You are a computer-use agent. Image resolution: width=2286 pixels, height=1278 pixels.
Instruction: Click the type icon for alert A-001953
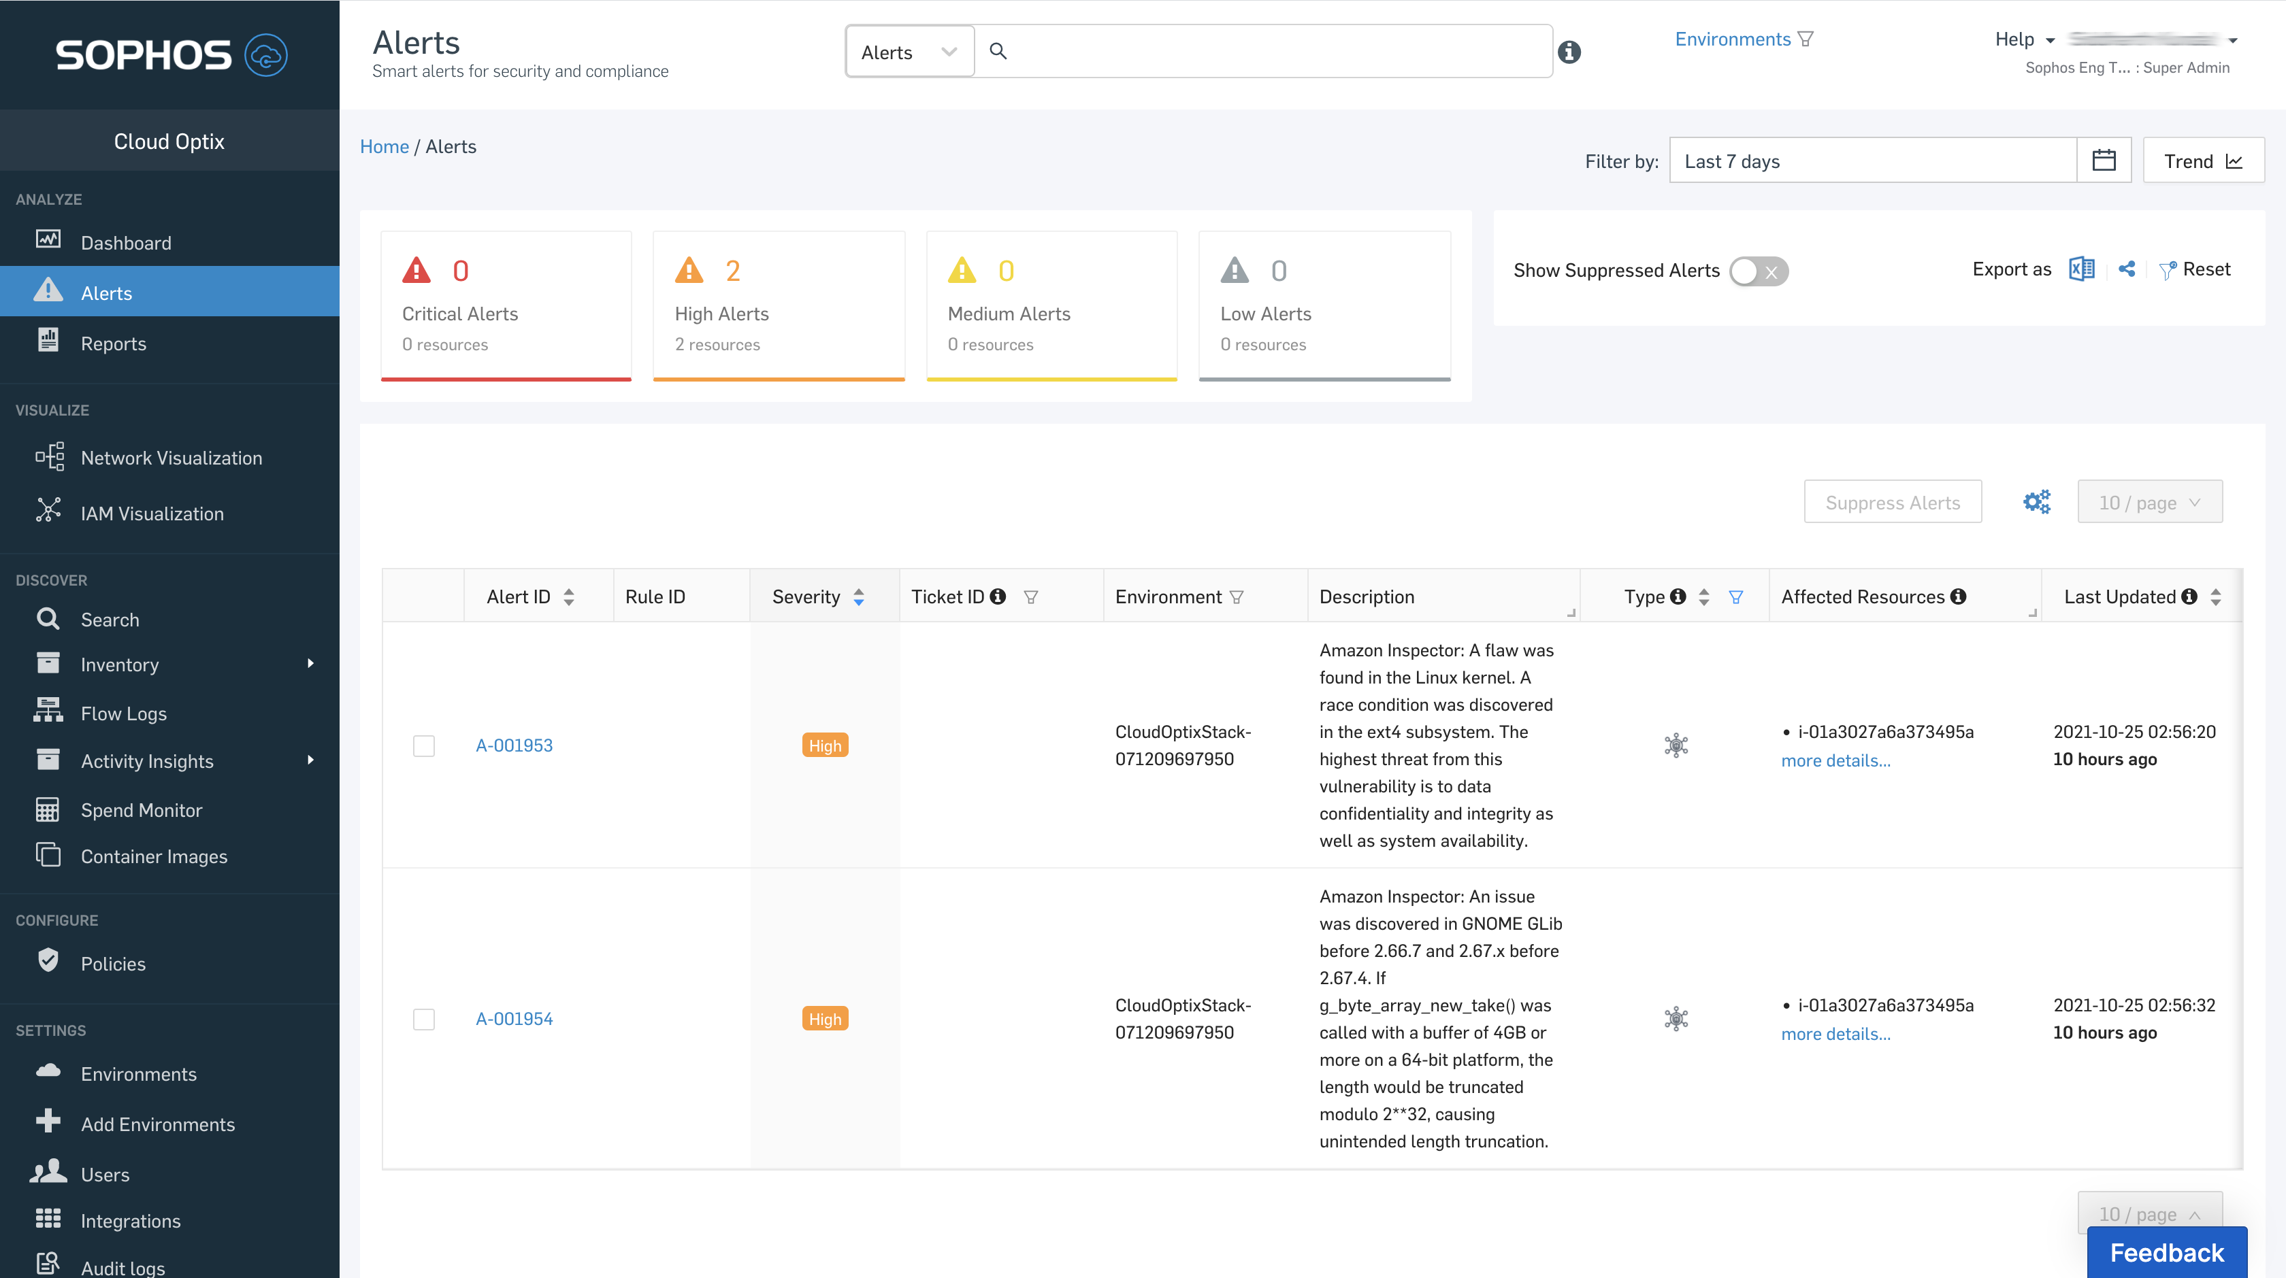[1676, 745]
